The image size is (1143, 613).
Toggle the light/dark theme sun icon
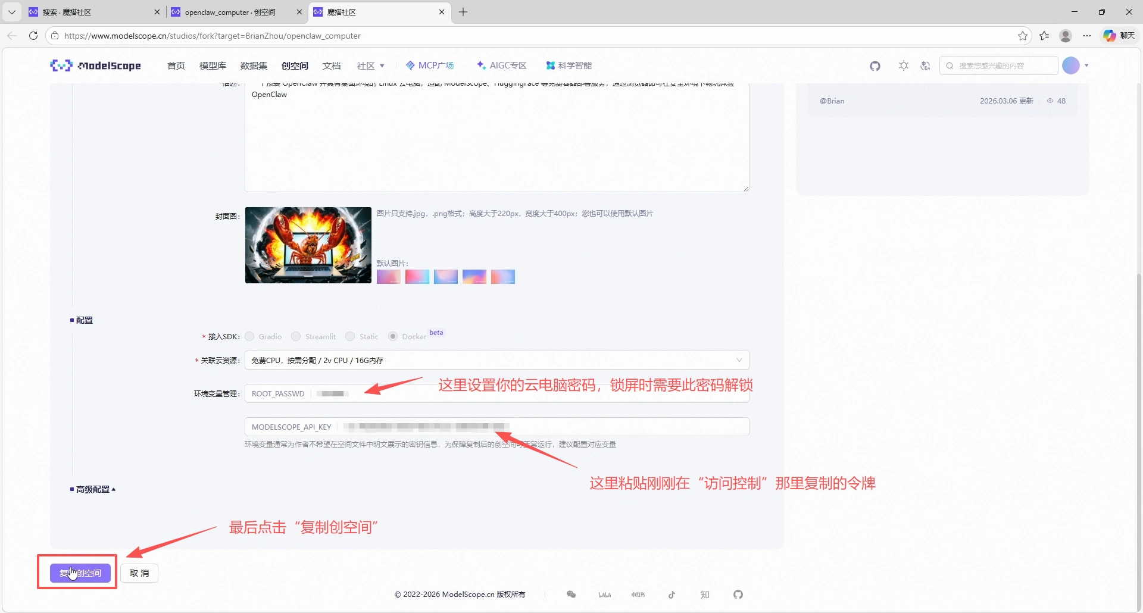point(904,65)
